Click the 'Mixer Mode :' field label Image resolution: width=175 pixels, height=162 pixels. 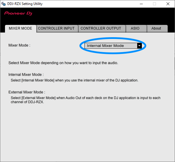[x=19, y=45]
